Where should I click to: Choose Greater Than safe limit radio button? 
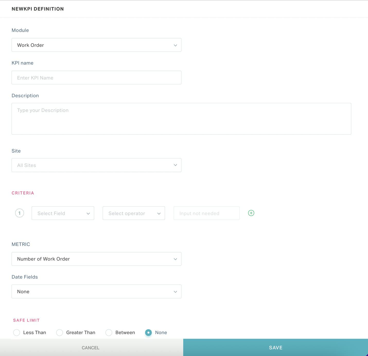(60, 332)
